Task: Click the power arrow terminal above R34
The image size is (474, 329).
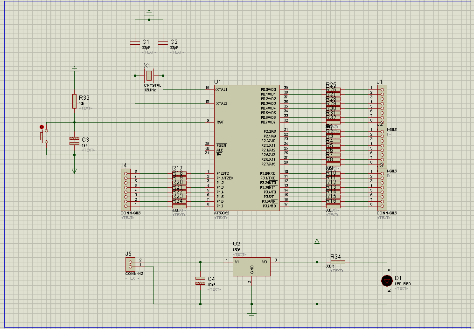Action: [x=317, y=241]
